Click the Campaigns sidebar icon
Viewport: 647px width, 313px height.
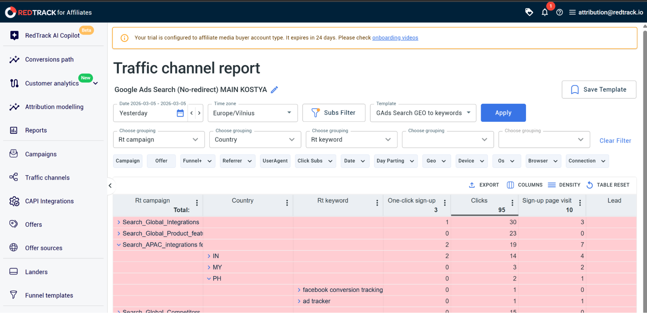click(14, 154)
